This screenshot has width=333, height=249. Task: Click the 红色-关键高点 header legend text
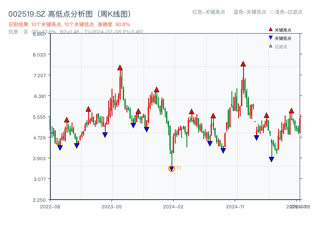(x=209, y=12)
